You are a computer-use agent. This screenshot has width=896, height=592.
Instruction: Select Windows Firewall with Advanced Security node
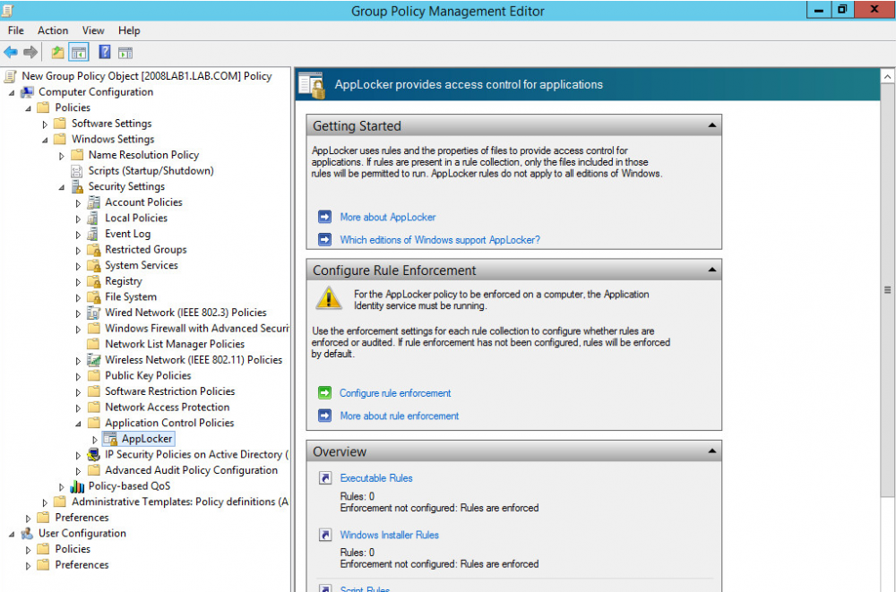pyautogui.click(x=196, y=329)
